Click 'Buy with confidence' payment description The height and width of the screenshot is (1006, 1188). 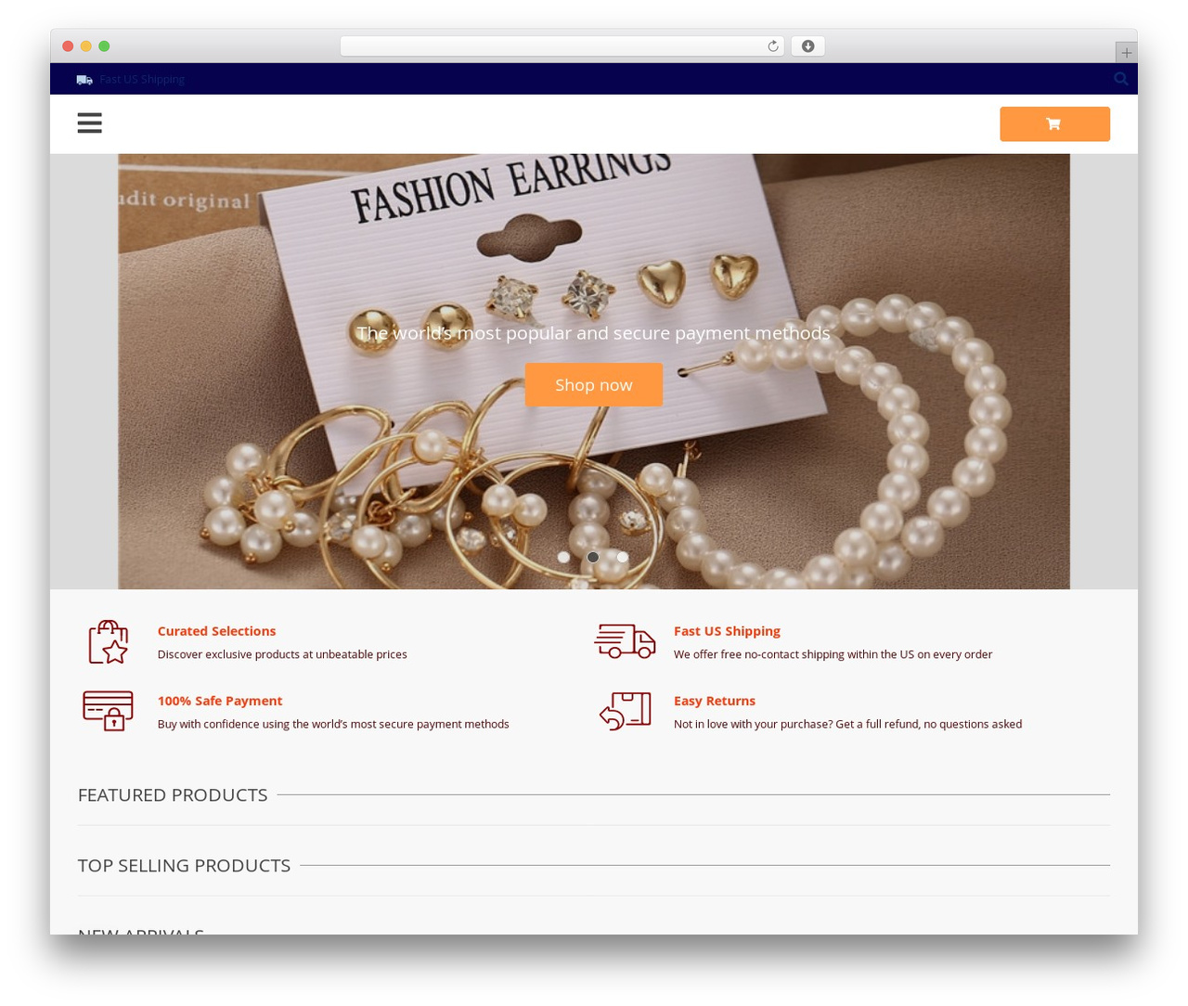coord(333,724)
